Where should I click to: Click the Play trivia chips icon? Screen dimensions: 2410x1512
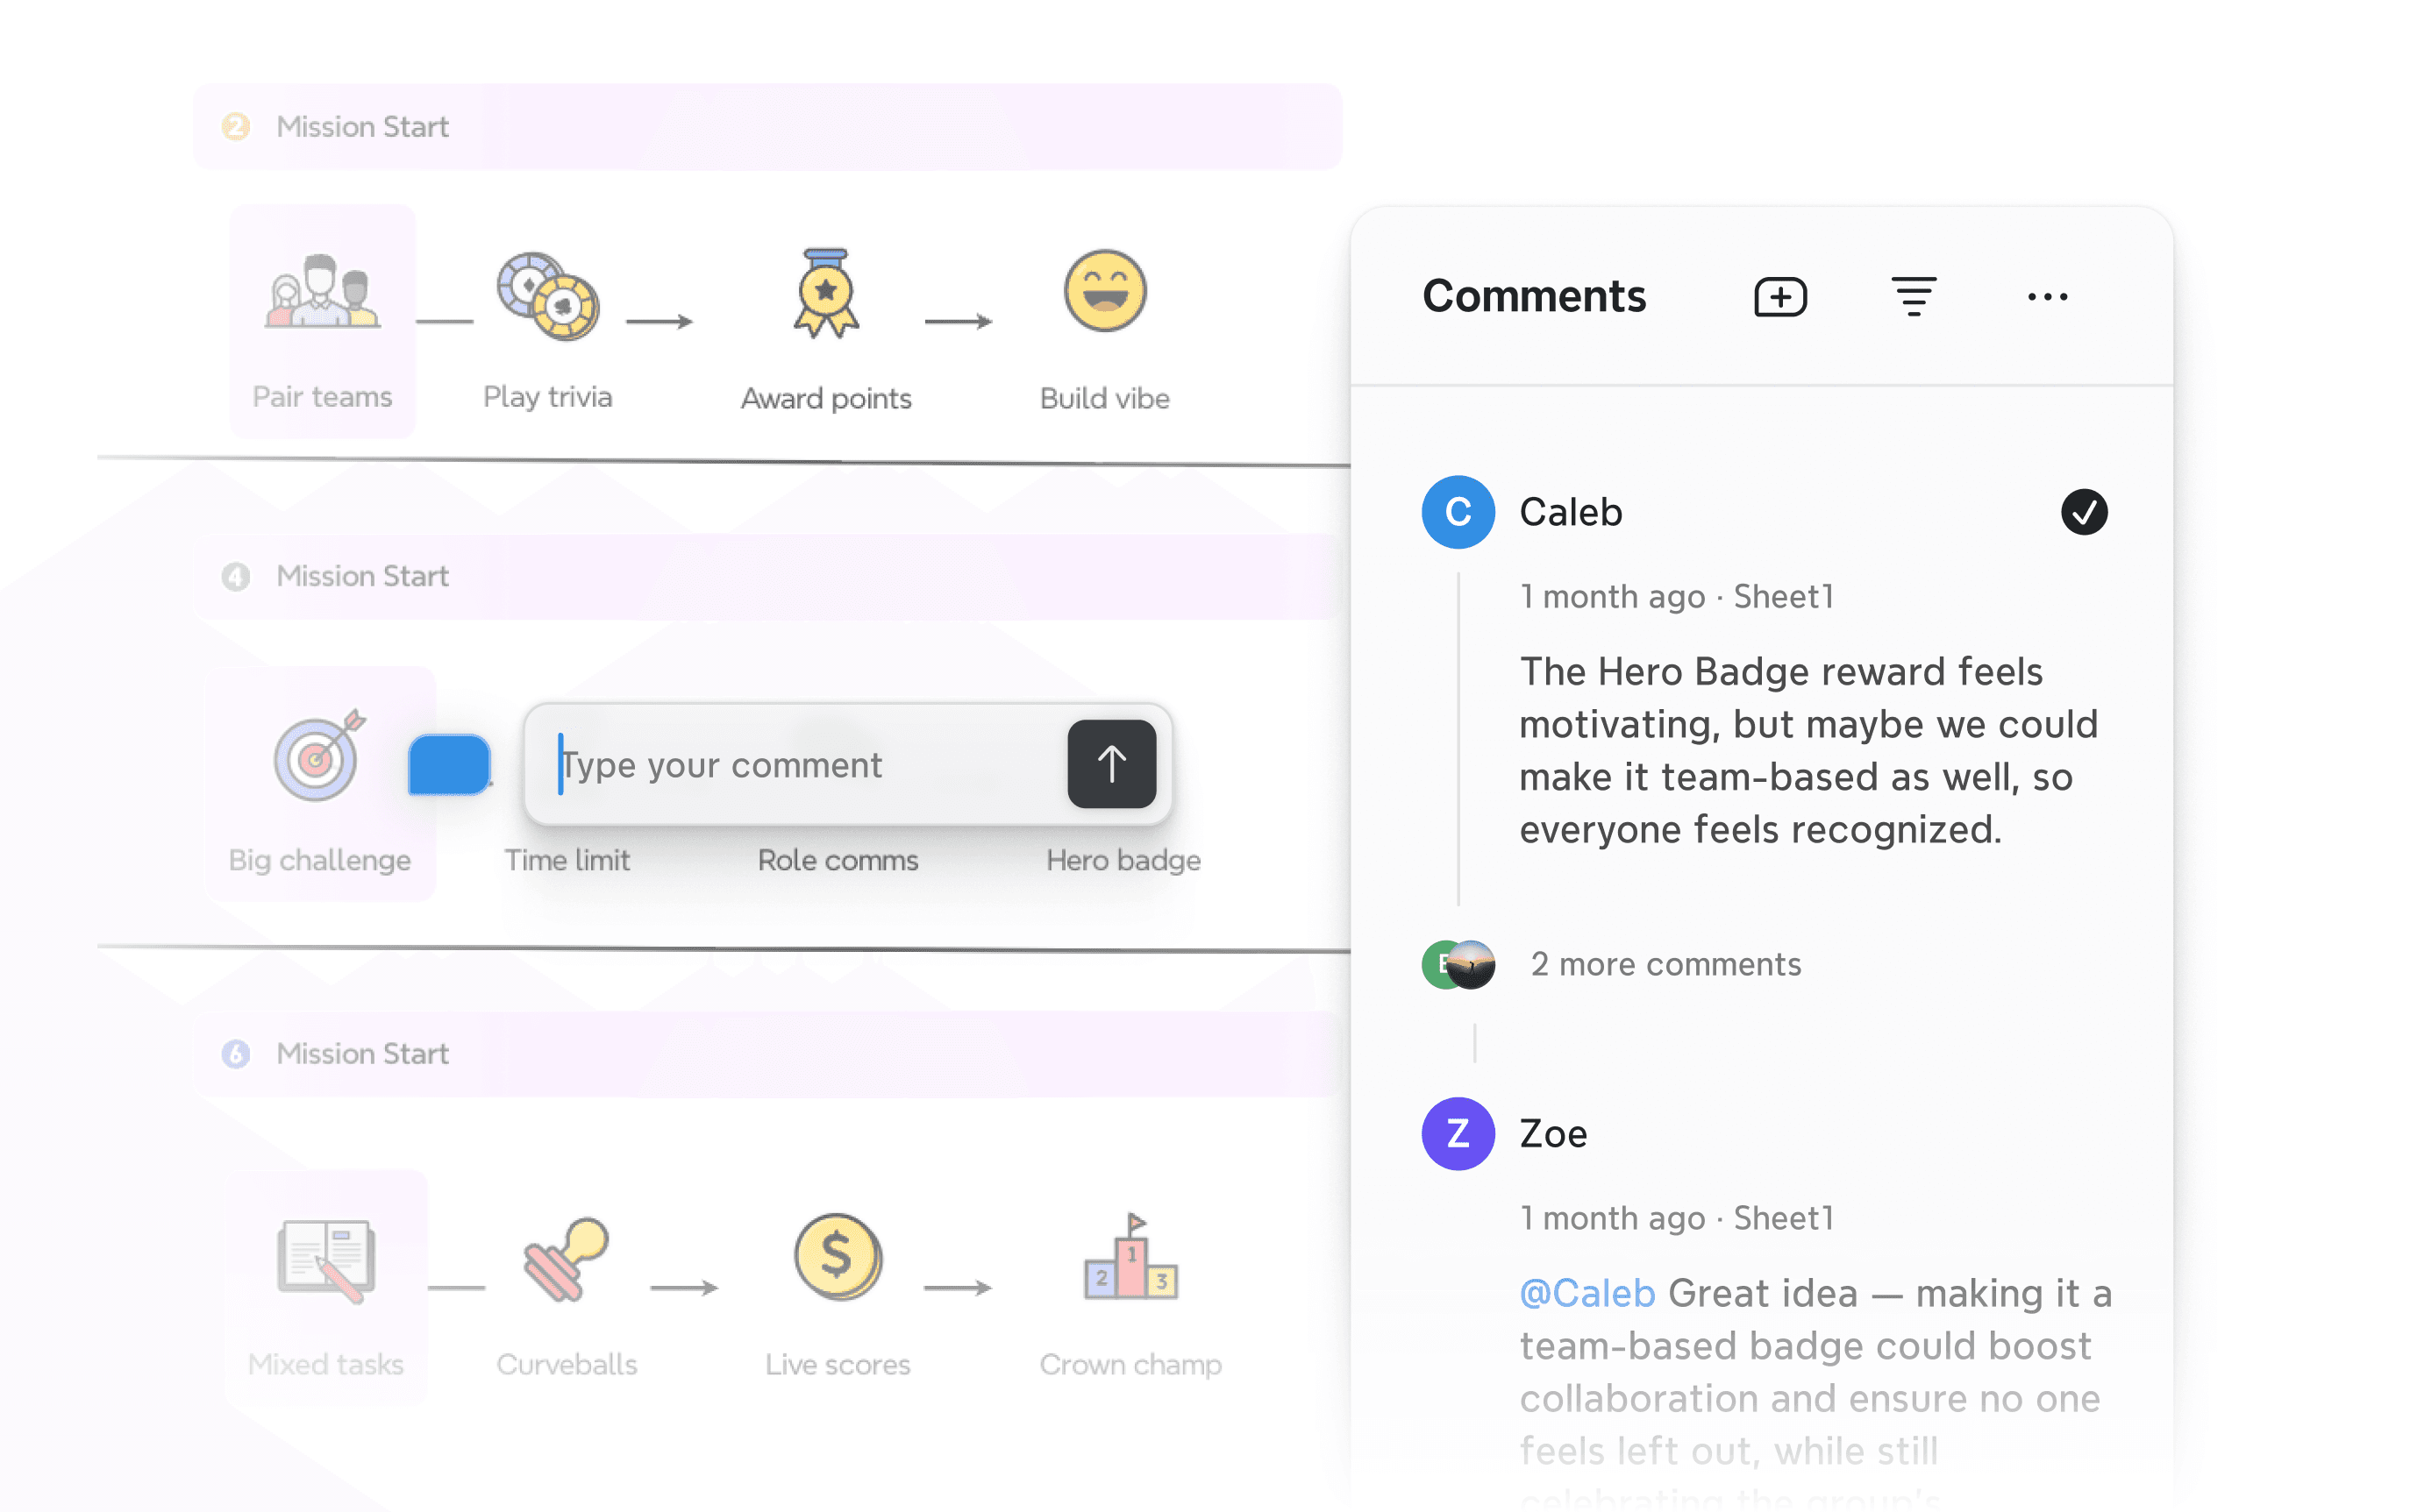click(x=547, y=296)
